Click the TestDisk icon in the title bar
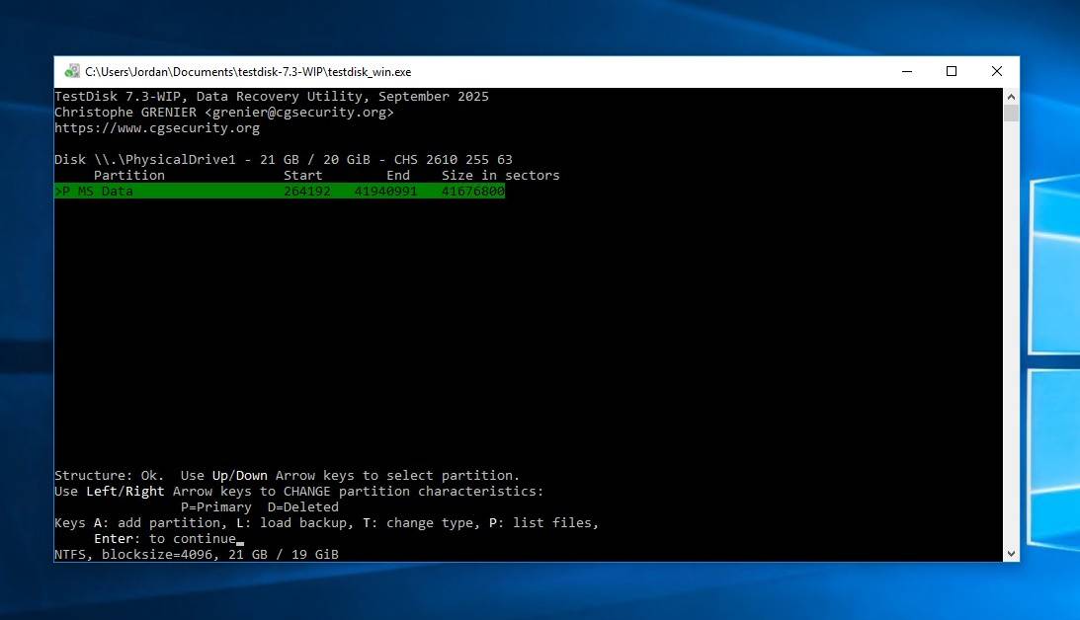This screenshot has width=1080, height=620. click(71, 71)
